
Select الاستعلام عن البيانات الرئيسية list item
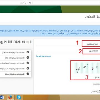[16, 68]
